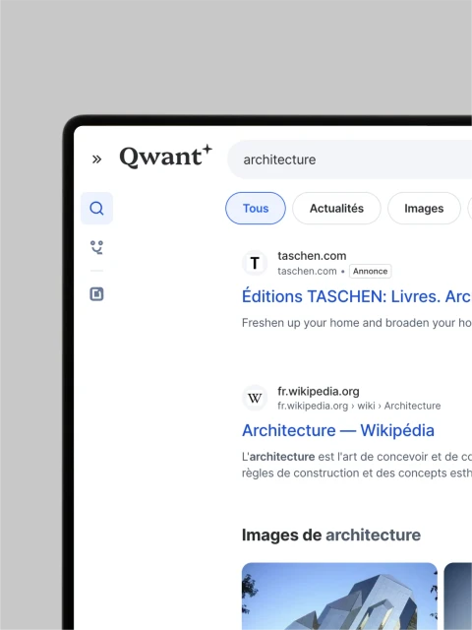Image resolution: width=472 pixels, height=630 pixels.
Task: Select the search magnifier sidebar icon
Action: click(x=96, y=208)
